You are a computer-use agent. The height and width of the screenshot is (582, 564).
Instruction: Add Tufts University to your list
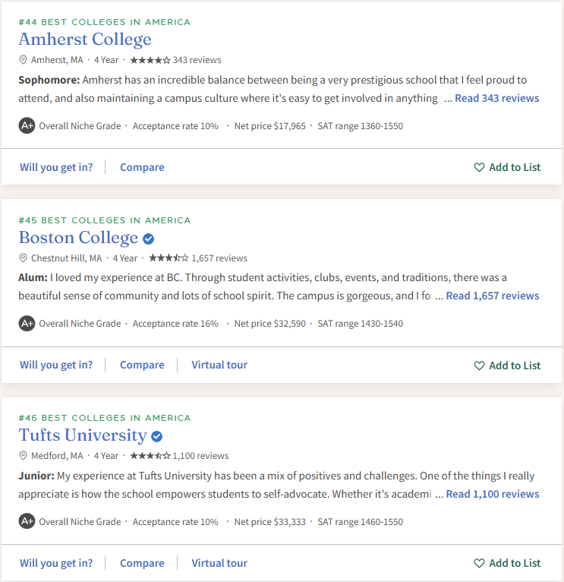pos(507,563)
